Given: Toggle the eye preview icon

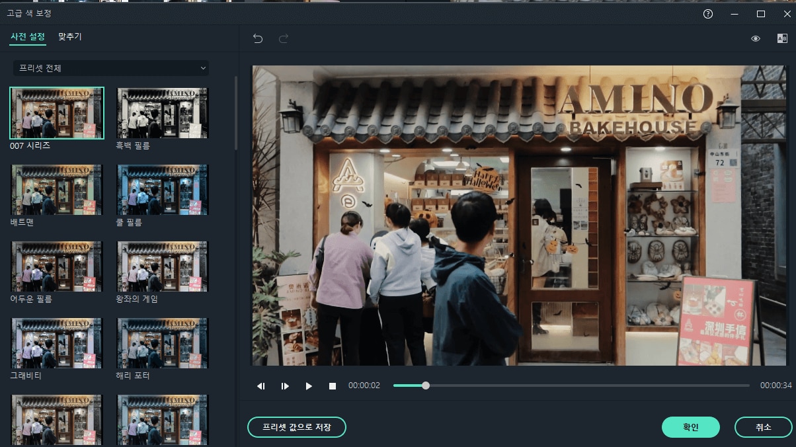Looking at the screenshot, I should click(x=756, y=38).
